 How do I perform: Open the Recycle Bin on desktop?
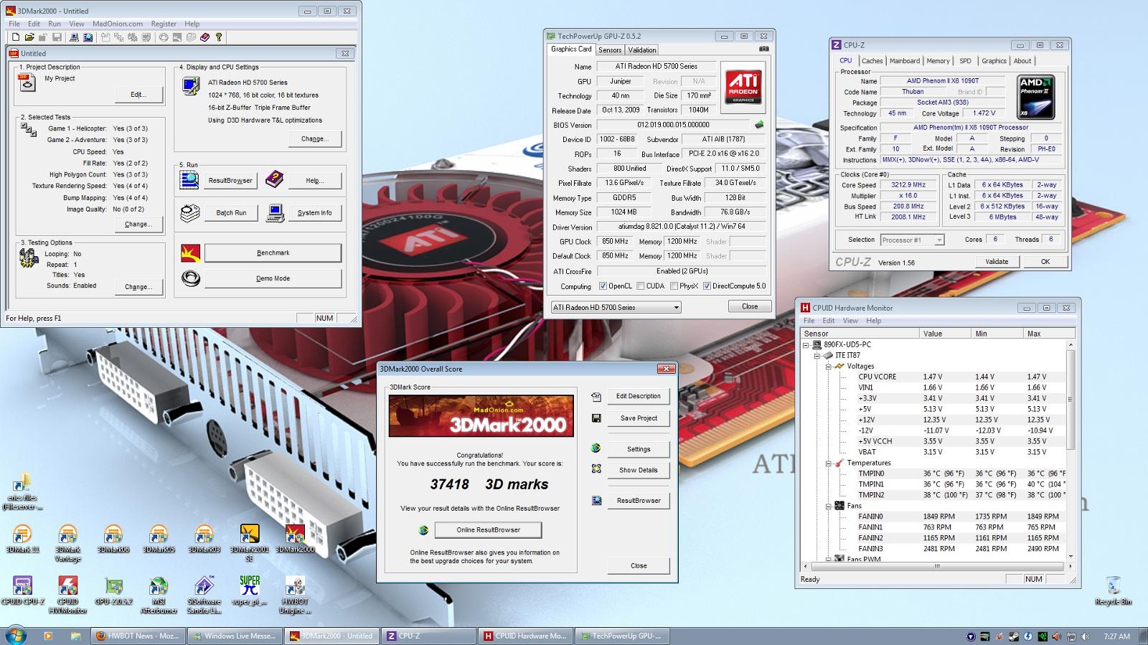click(x=1113, y=591)
